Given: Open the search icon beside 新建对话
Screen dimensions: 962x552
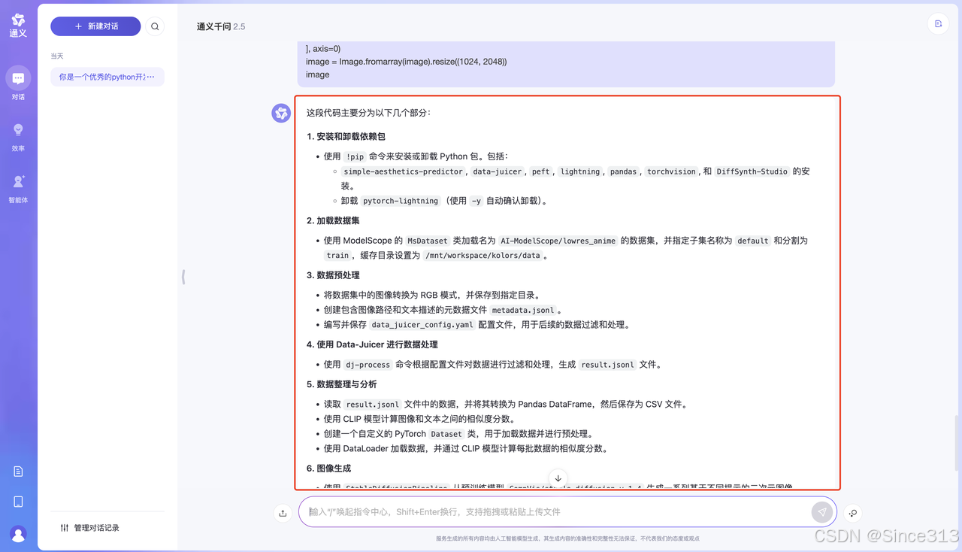Looking at the screenshot, I should (x=155, y=26).
